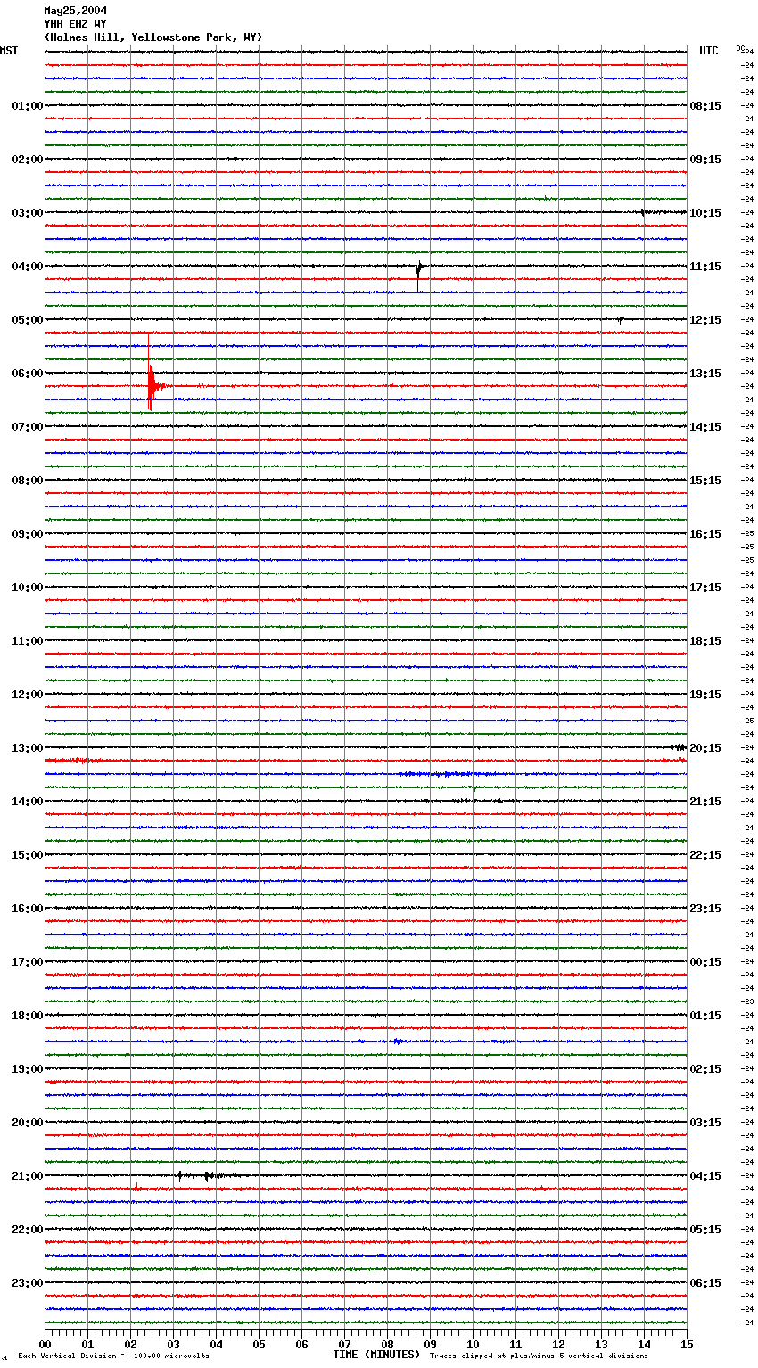
Task: Click the 19:15 UTC time label
Action: pos(705,695)
